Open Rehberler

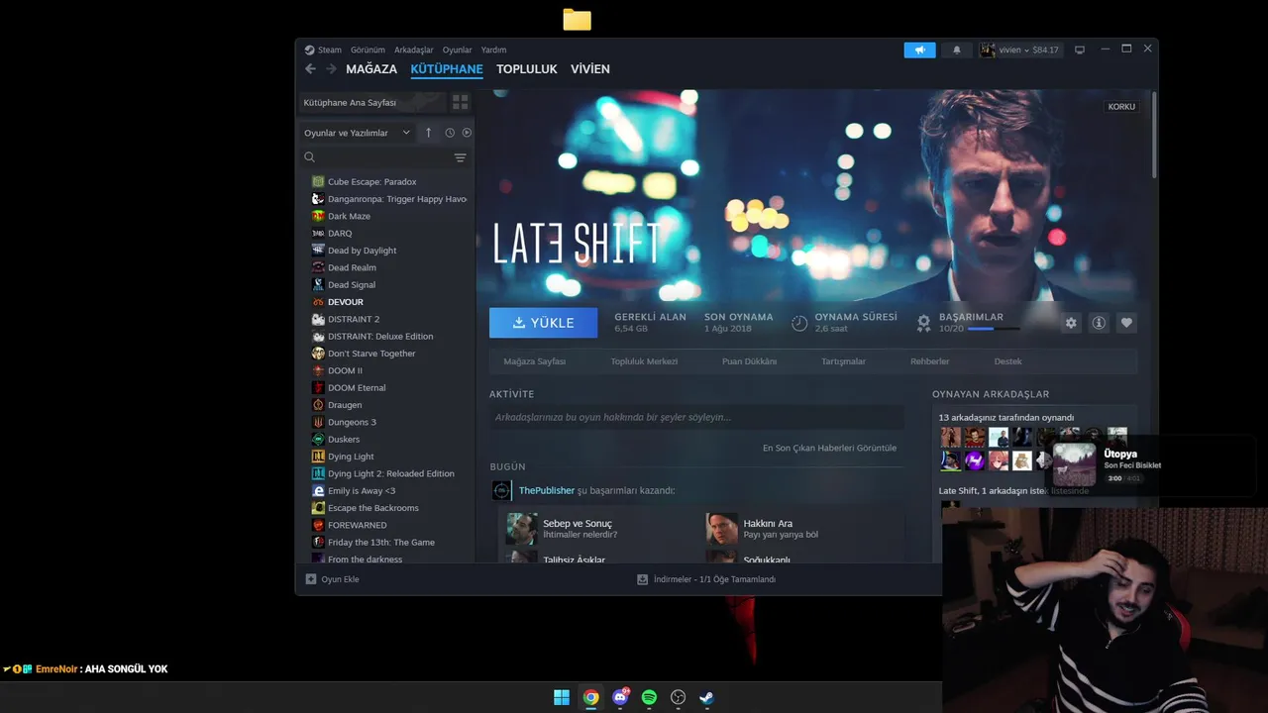coord(929,361)
